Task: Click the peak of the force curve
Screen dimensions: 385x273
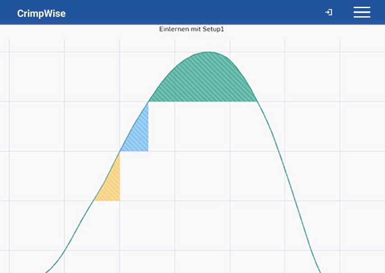Action: (x=208, y=52)
